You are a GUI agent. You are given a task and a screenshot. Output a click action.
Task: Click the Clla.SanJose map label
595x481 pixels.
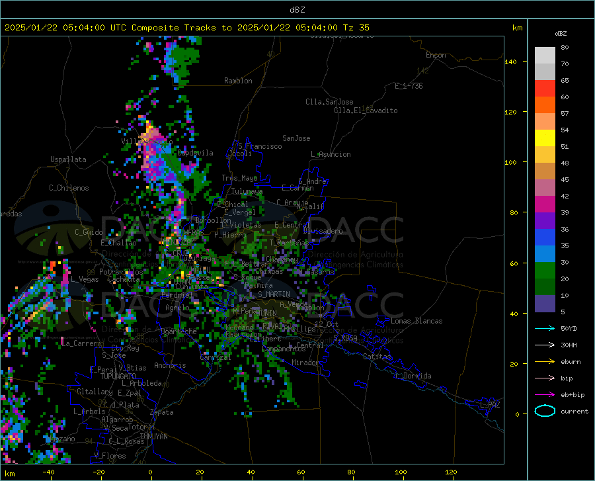[x=329, y=102]
